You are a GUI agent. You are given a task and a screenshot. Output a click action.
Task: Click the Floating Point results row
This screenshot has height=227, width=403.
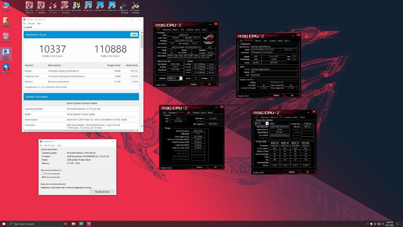pos(81,76)
